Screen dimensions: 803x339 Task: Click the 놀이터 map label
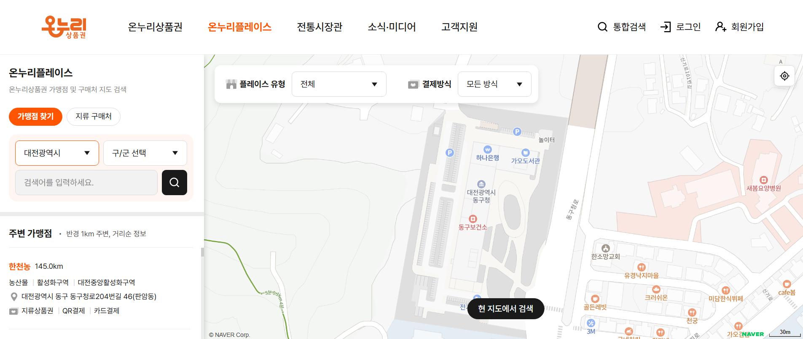pyautogui.click(x=547, y=140)
